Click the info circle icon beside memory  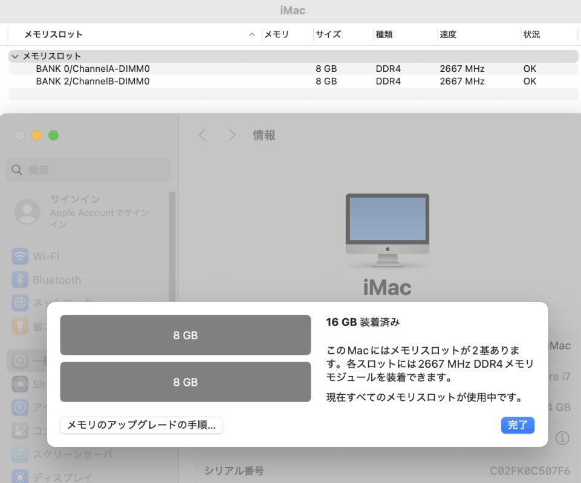click(562, 438)
